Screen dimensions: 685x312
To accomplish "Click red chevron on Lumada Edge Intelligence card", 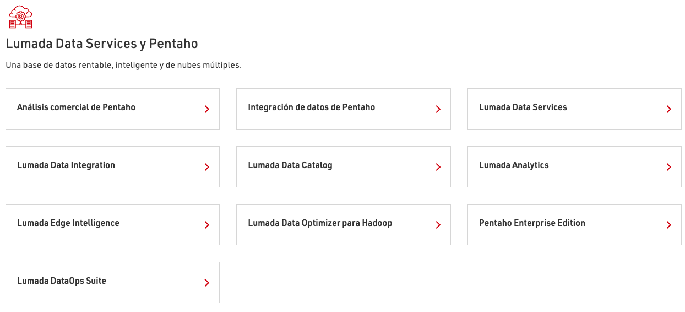I will (x=207, y=225).
